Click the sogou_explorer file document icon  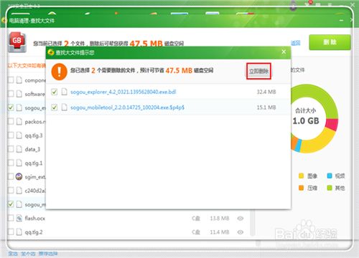point(64,92)
